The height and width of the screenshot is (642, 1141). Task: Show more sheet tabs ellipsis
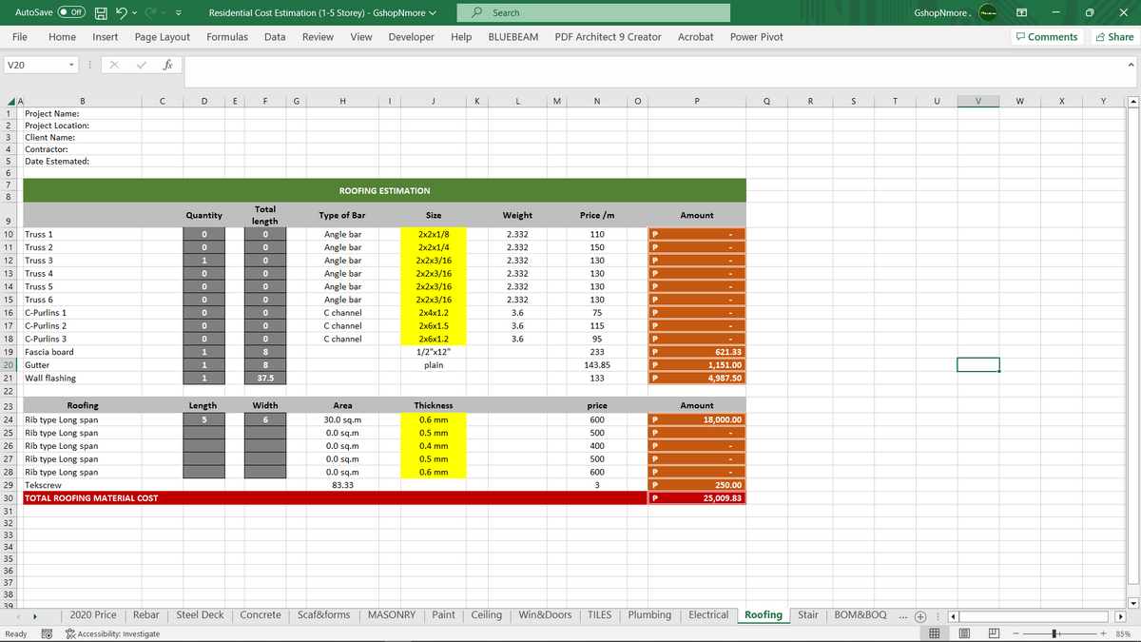pyautogui.click(x=903, y=616)
